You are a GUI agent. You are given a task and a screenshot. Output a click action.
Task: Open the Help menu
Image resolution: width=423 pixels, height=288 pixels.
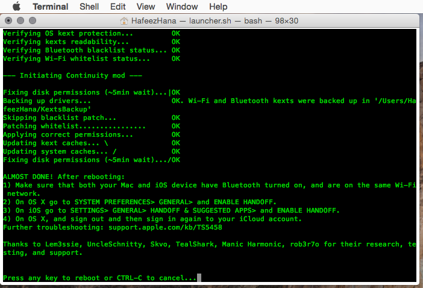[x=218, y=7]
